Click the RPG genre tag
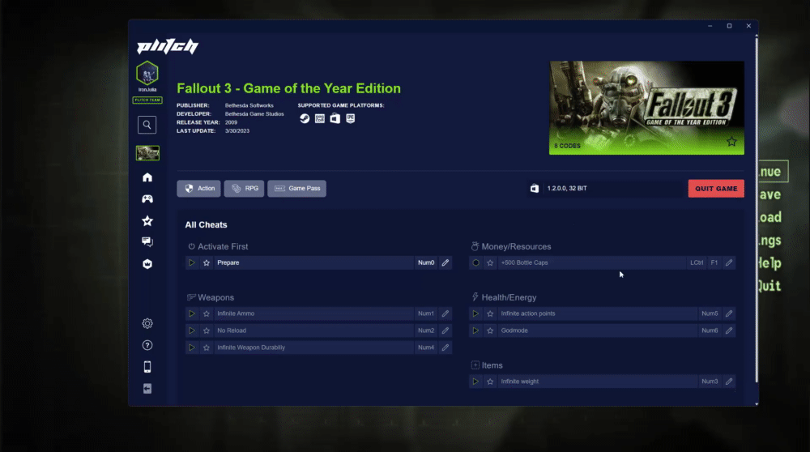Screen dimensions: 810x452 [245, 189]
